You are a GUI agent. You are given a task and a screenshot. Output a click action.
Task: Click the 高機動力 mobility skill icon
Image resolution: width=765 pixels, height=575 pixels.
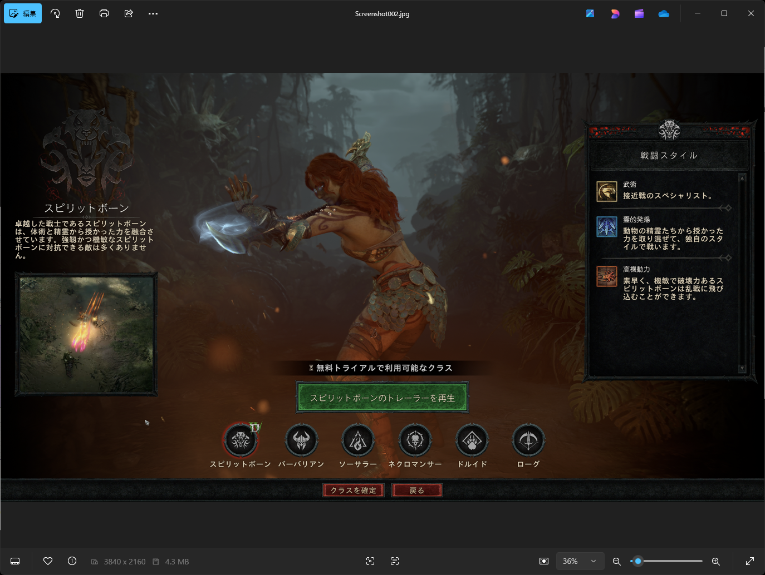607,276
